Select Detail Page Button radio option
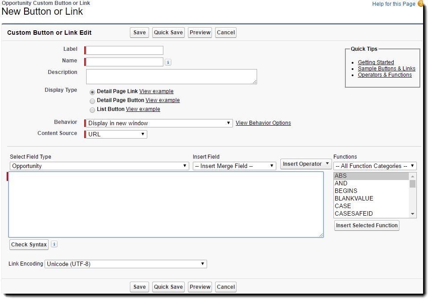Viewport: 428px width, 299px height. pos(92,101)
